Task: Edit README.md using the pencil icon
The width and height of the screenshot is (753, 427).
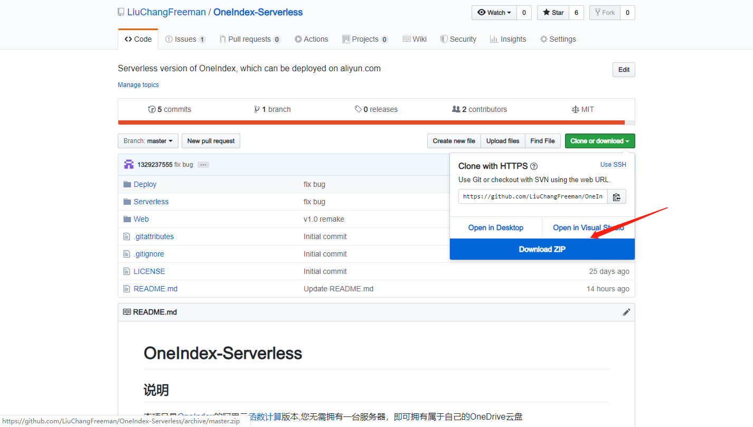Action: coord(626,312)
